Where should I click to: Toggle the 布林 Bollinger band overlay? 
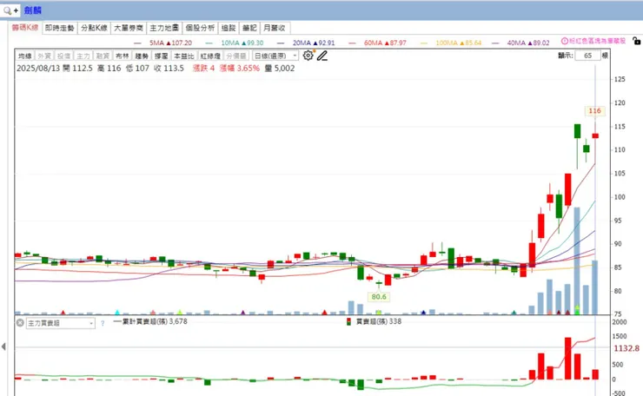tap(122, 56)
